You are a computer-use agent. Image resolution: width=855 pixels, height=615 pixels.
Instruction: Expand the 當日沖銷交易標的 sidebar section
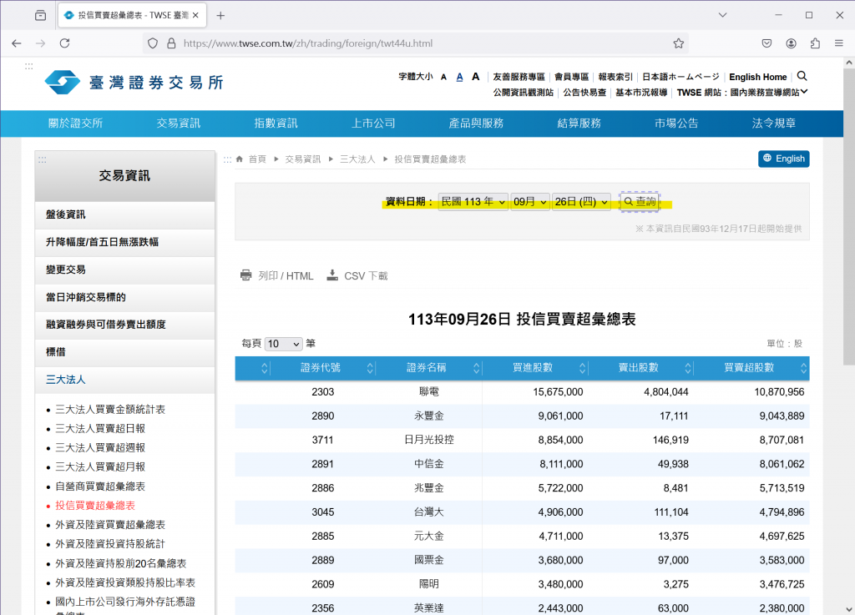(125, 297)
